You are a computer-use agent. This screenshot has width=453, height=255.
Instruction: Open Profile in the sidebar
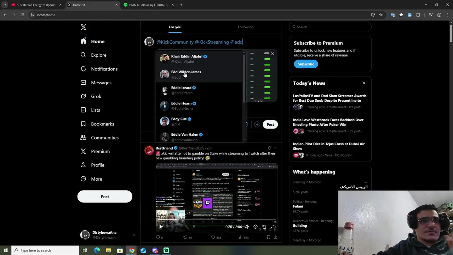pos(92,165)
